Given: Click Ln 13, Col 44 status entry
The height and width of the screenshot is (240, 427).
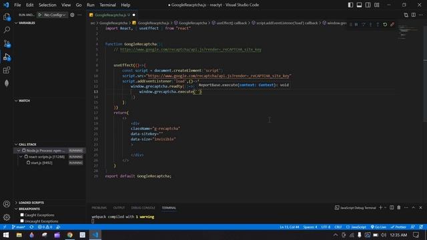Looking at the screenshot, I should [x=289, y=227].
